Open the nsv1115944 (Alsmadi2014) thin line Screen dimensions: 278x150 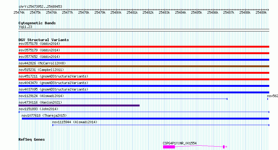click(161, 125)
